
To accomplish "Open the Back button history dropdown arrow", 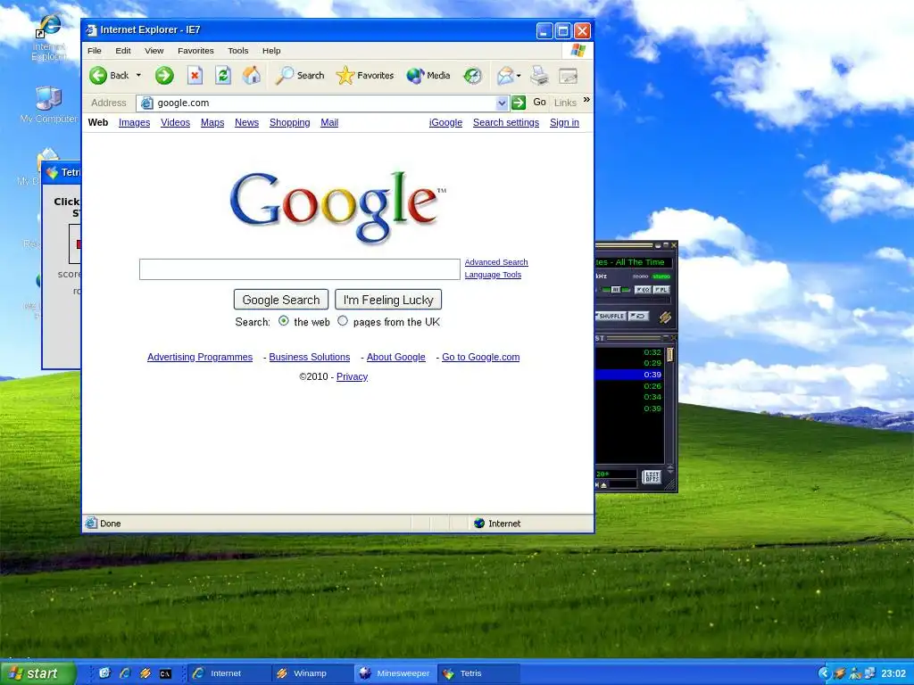I will [x=138, y=75].
